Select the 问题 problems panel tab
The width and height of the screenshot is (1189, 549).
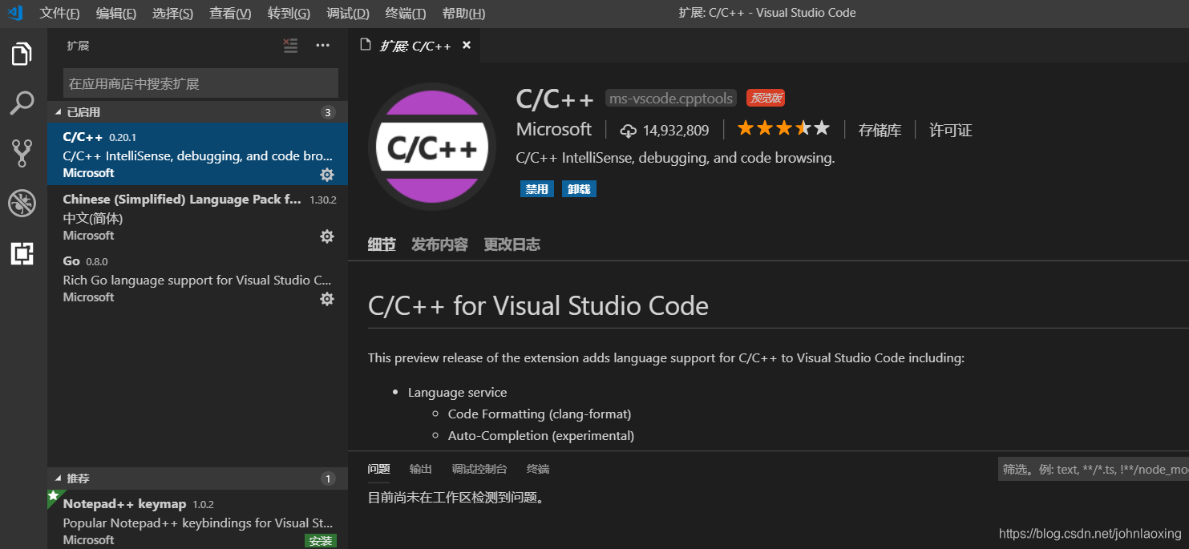(x=378, y=469)
